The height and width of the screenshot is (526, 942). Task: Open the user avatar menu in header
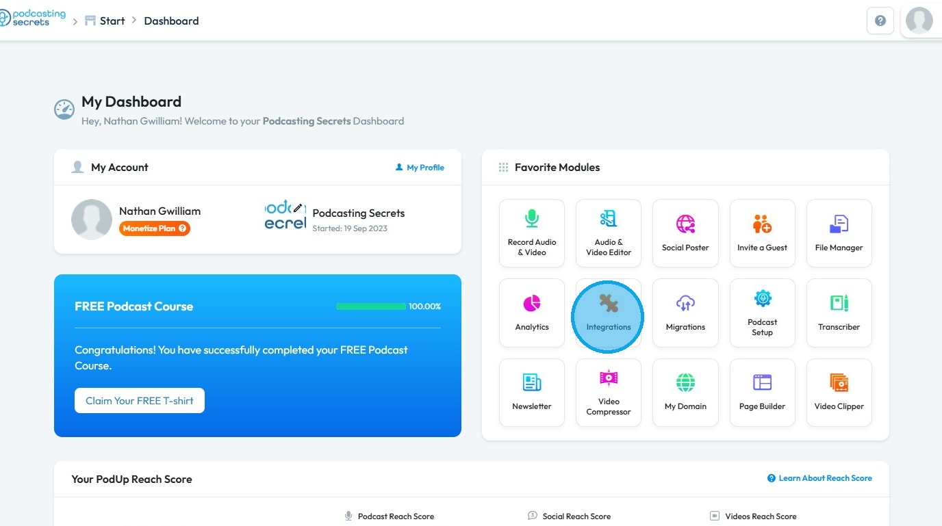pyautogui.click(x=919, y=21)
